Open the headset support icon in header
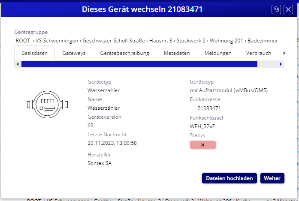 coord(277,9)
